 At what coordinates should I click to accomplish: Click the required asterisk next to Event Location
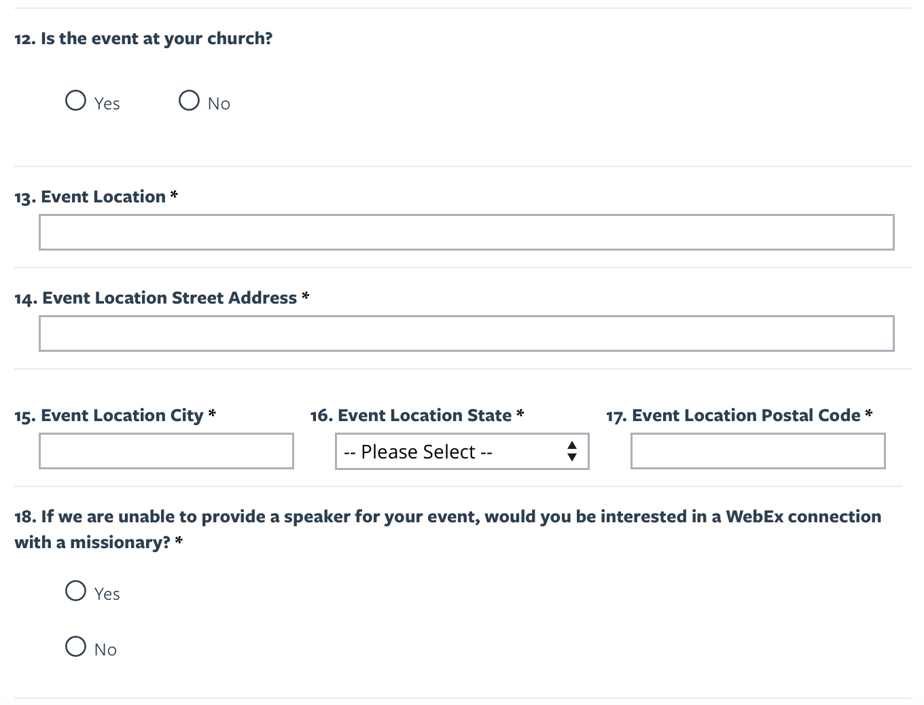pyautogui.click(x=174, y=196)
